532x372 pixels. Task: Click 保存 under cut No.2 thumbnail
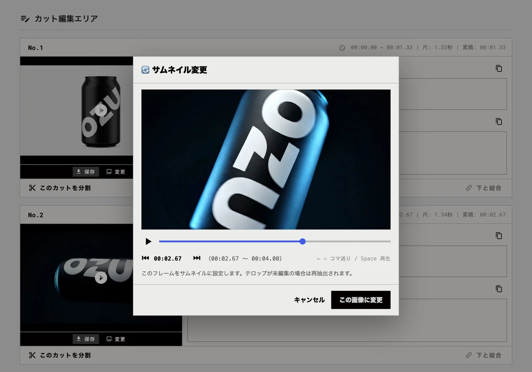click(86, 339)
